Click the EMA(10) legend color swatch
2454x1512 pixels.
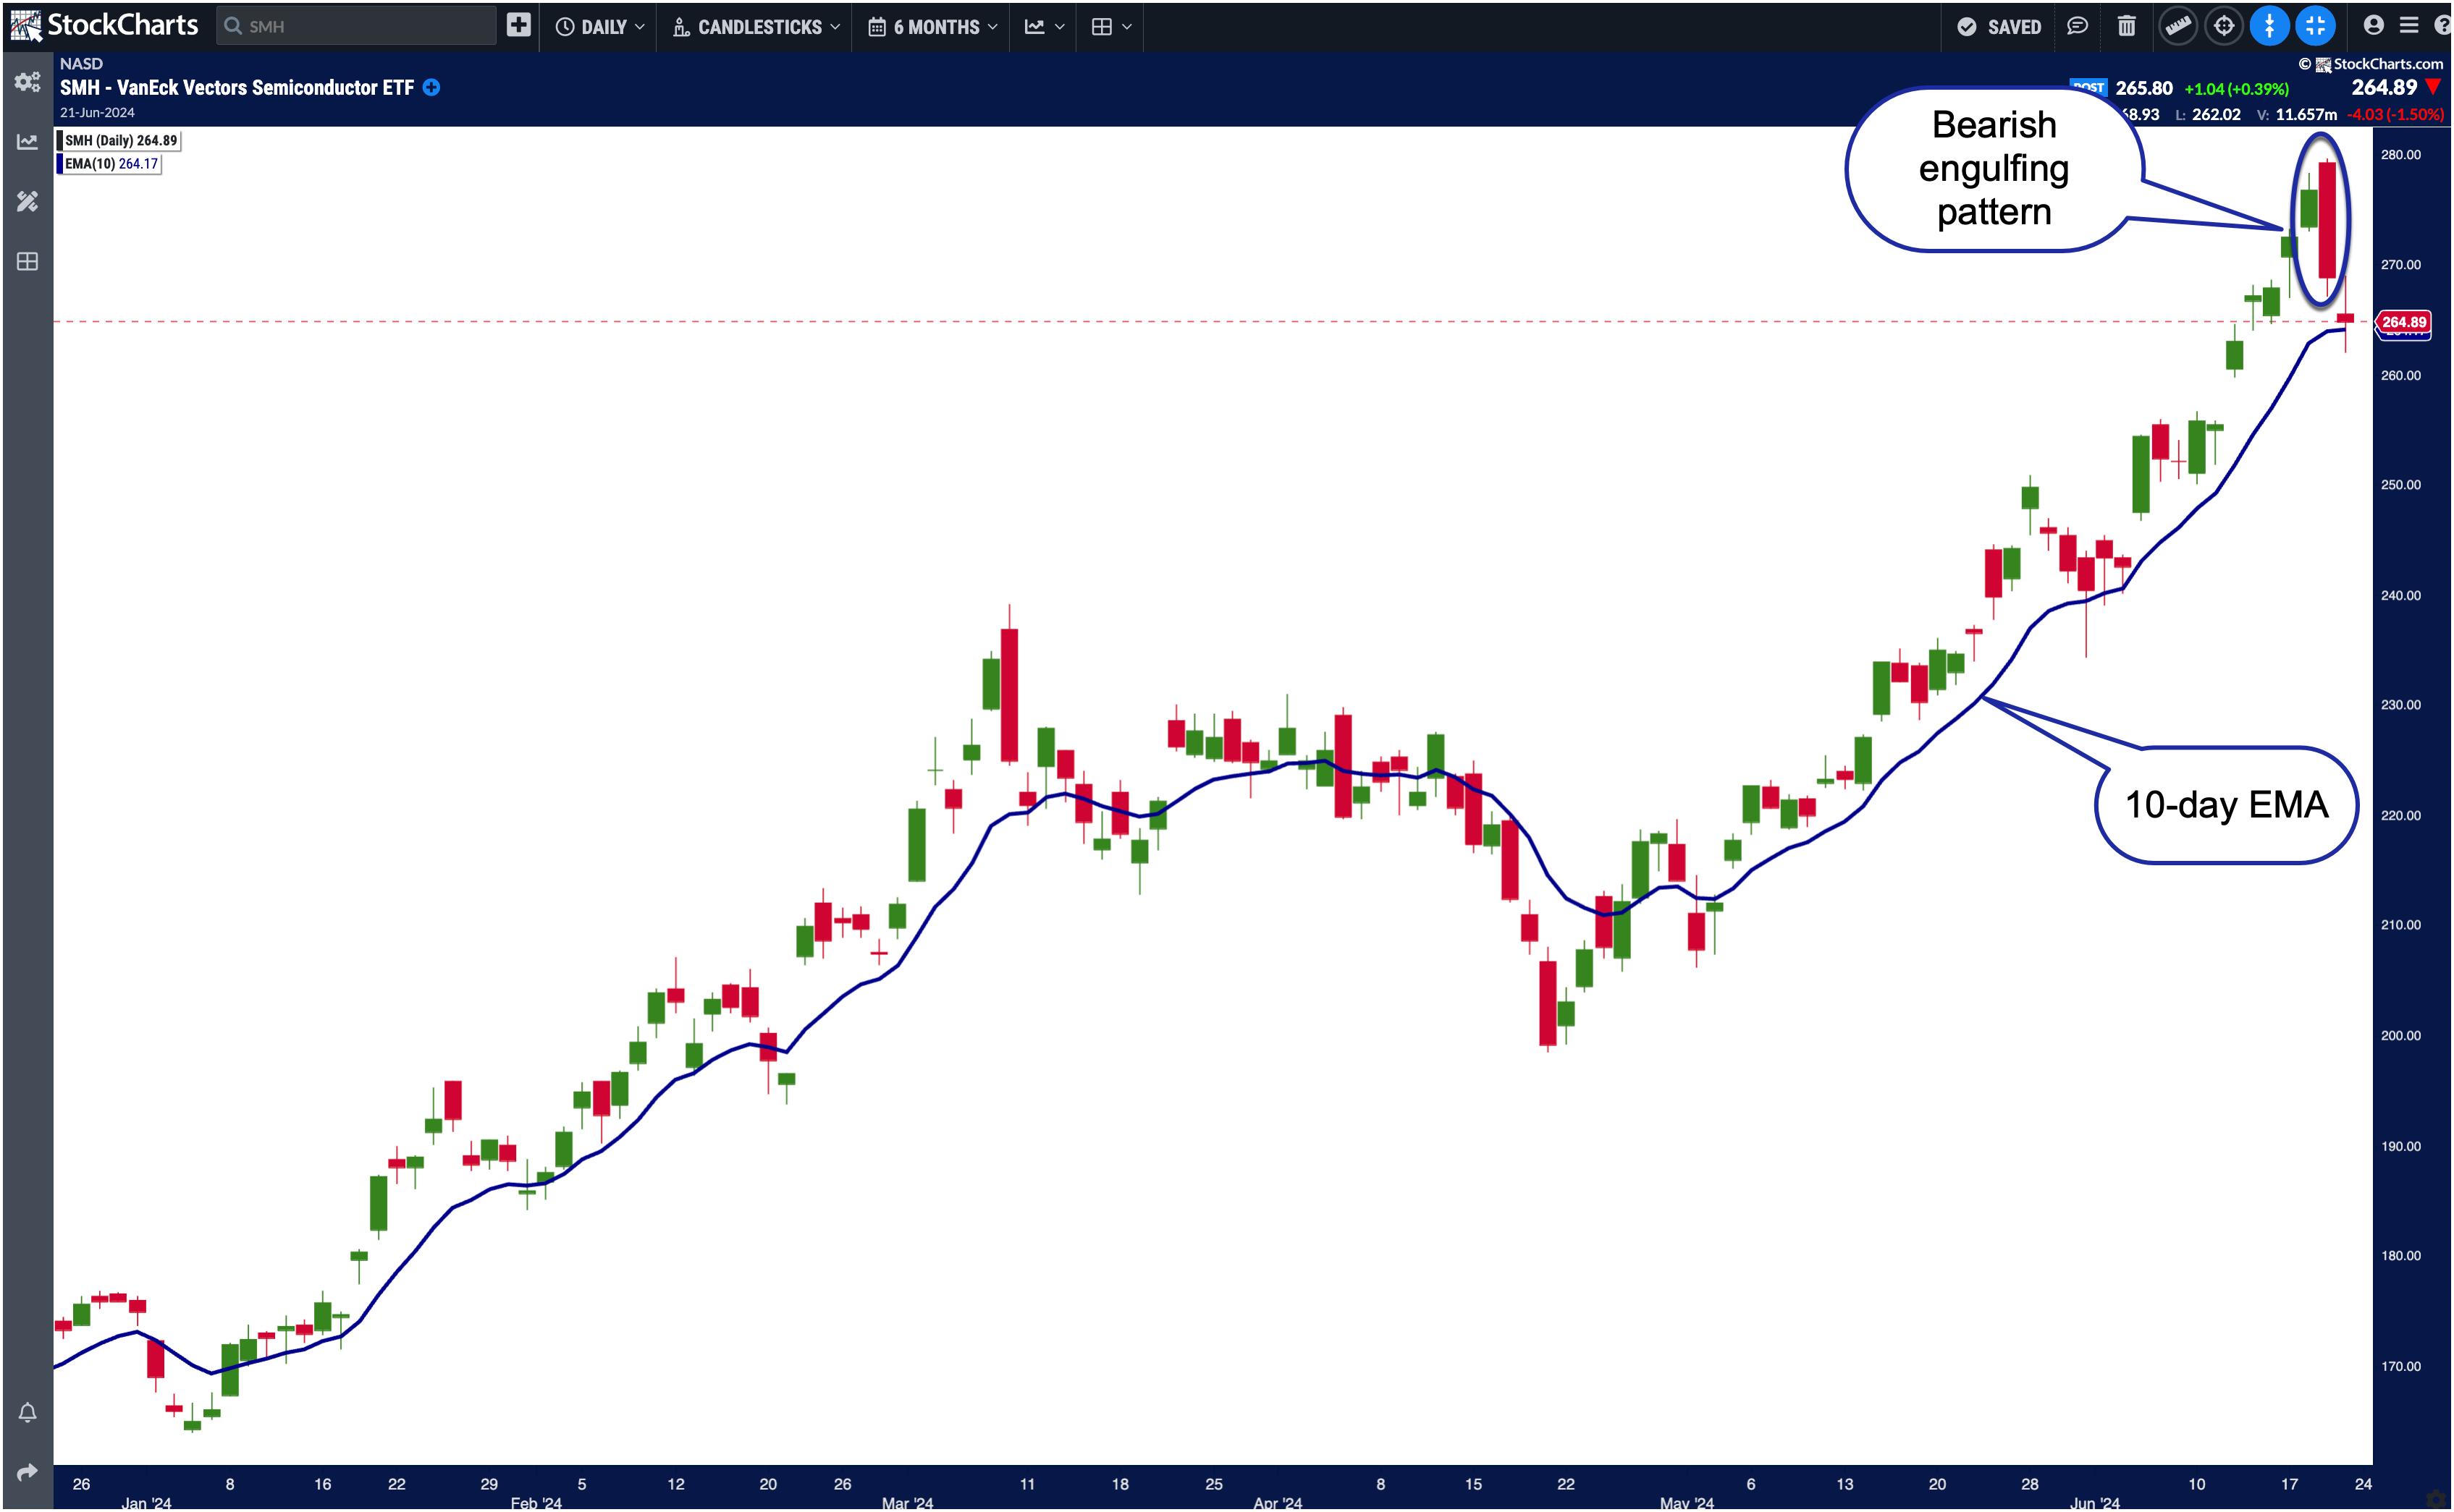coord(60,164)
